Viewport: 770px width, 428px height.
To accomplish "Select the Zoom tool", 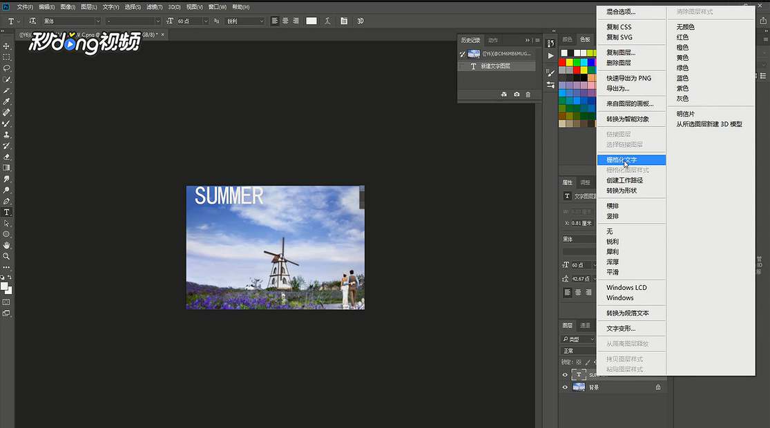I will pos(6,256).
